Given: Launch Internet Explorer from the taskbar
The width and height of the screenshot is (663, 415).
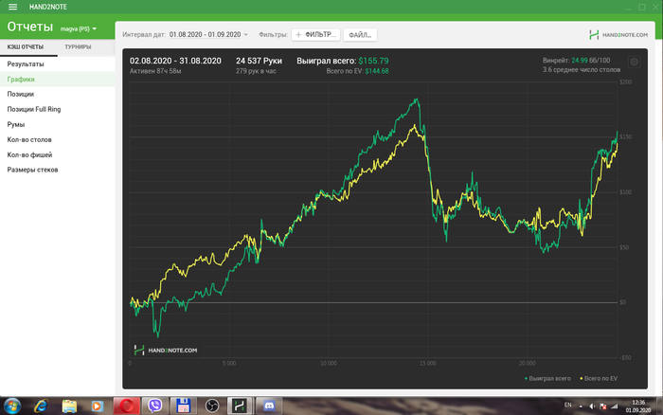Looking at the screenshot, I should click(x=41, y=406).
